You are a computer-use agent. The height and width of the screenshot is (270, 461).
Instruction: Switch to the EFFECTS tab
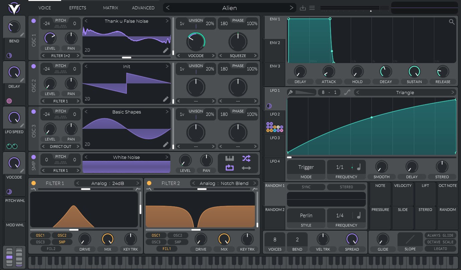(x=77, y=7)
